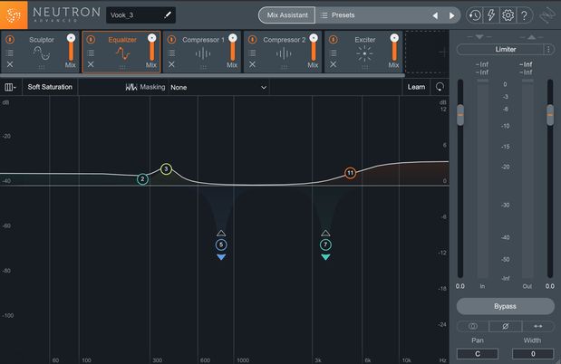Click Exciter Mix slider
The width and height of the screenshot is (561, 364).
coord(394,48)
